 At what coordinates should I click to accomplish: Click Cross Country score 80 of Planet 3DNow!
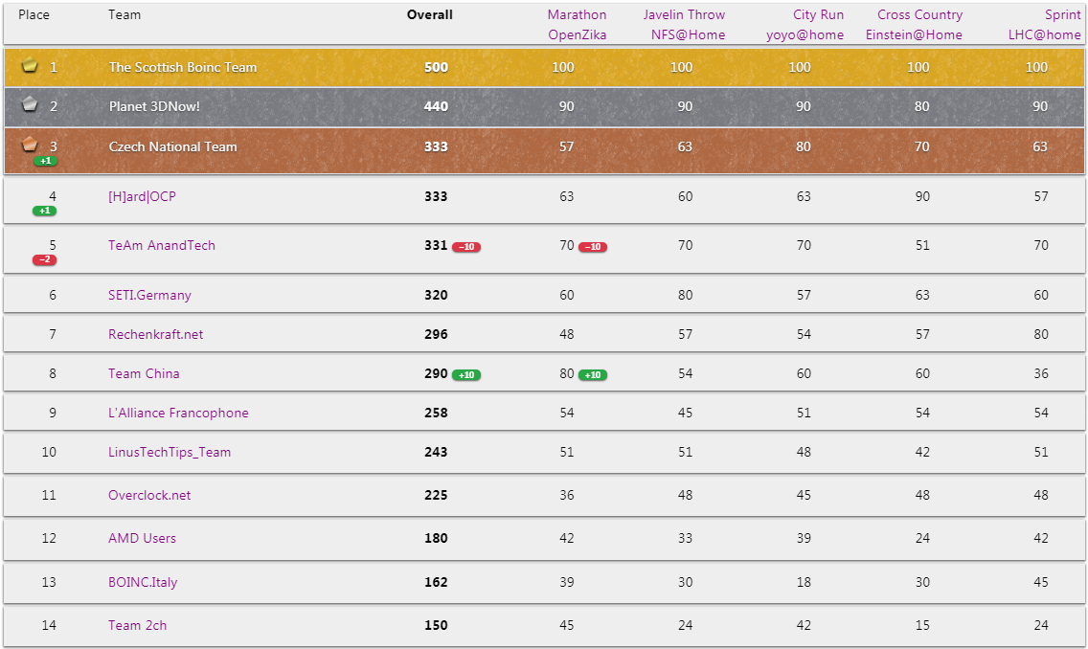[921, 106]
